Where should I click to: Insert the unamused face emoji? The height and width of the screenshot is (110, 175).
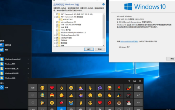pyautogui.click(x=52, y=103)
